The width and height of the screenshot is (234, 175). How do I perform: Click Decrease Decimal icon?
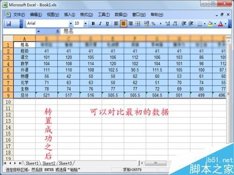(x=175, y=24)
